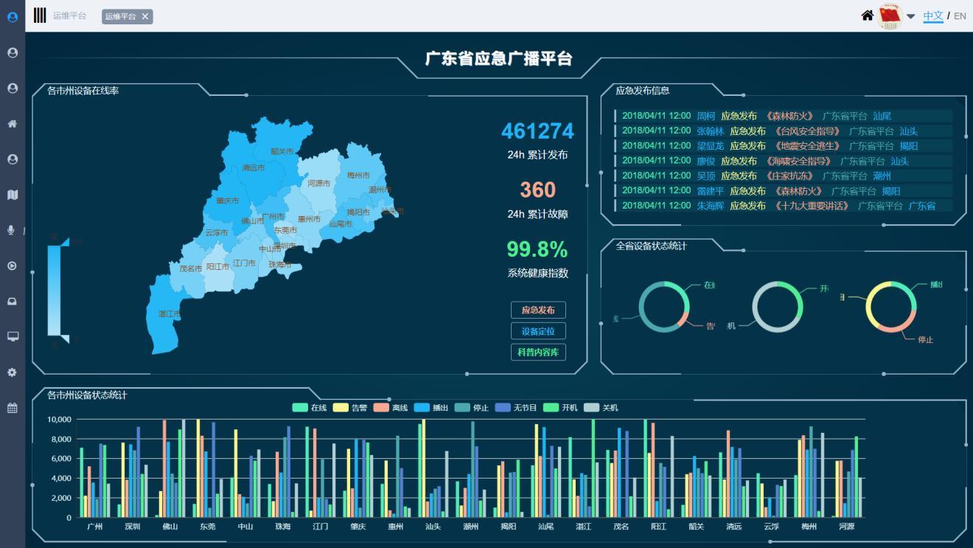This screenshot has height=548, width=973.
Task: Click the 各市州设备状态统计 panel title
Action: coord(87,395)
